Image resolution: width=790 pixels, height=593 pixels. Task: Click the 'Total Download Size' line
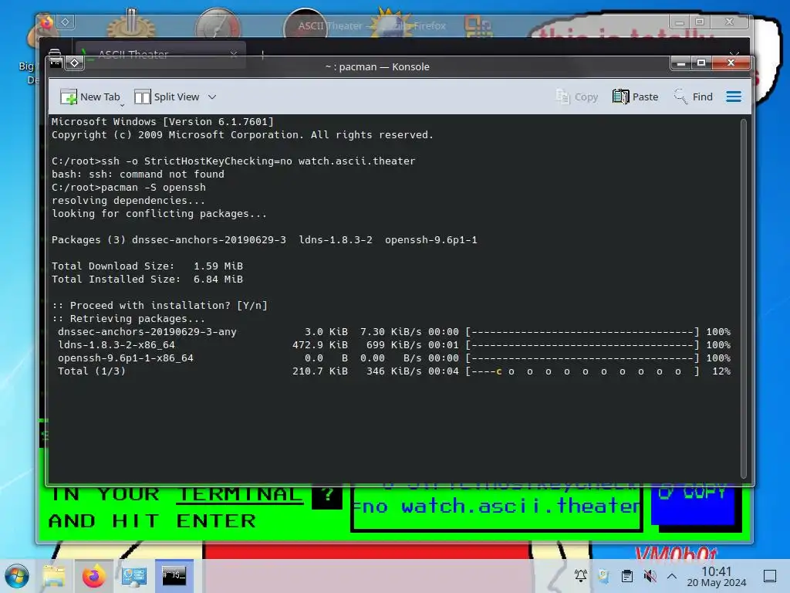tap(147, 266)
